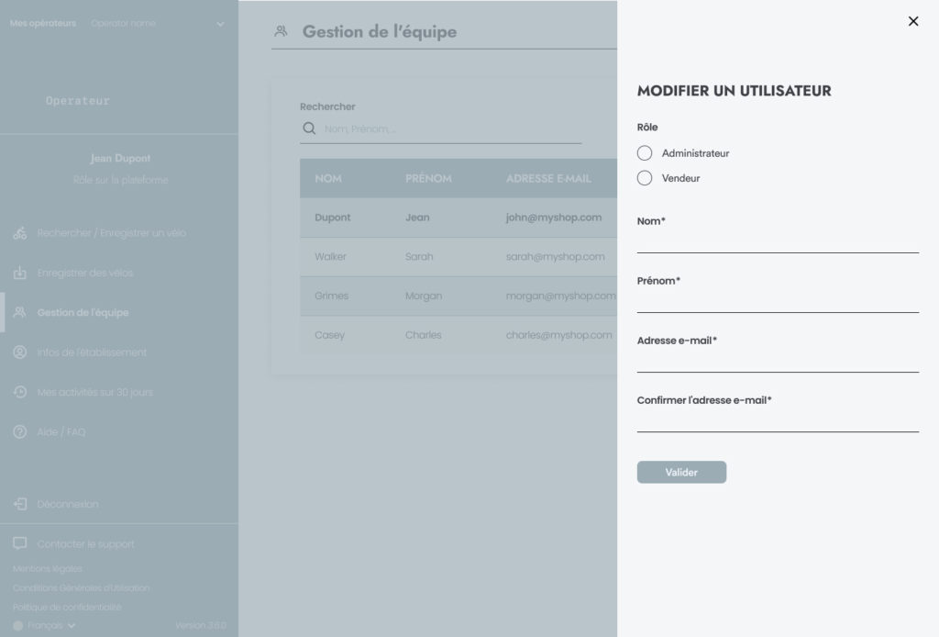Click the Déconnexion link
The image size is (939, 637).
pos(68,505)
